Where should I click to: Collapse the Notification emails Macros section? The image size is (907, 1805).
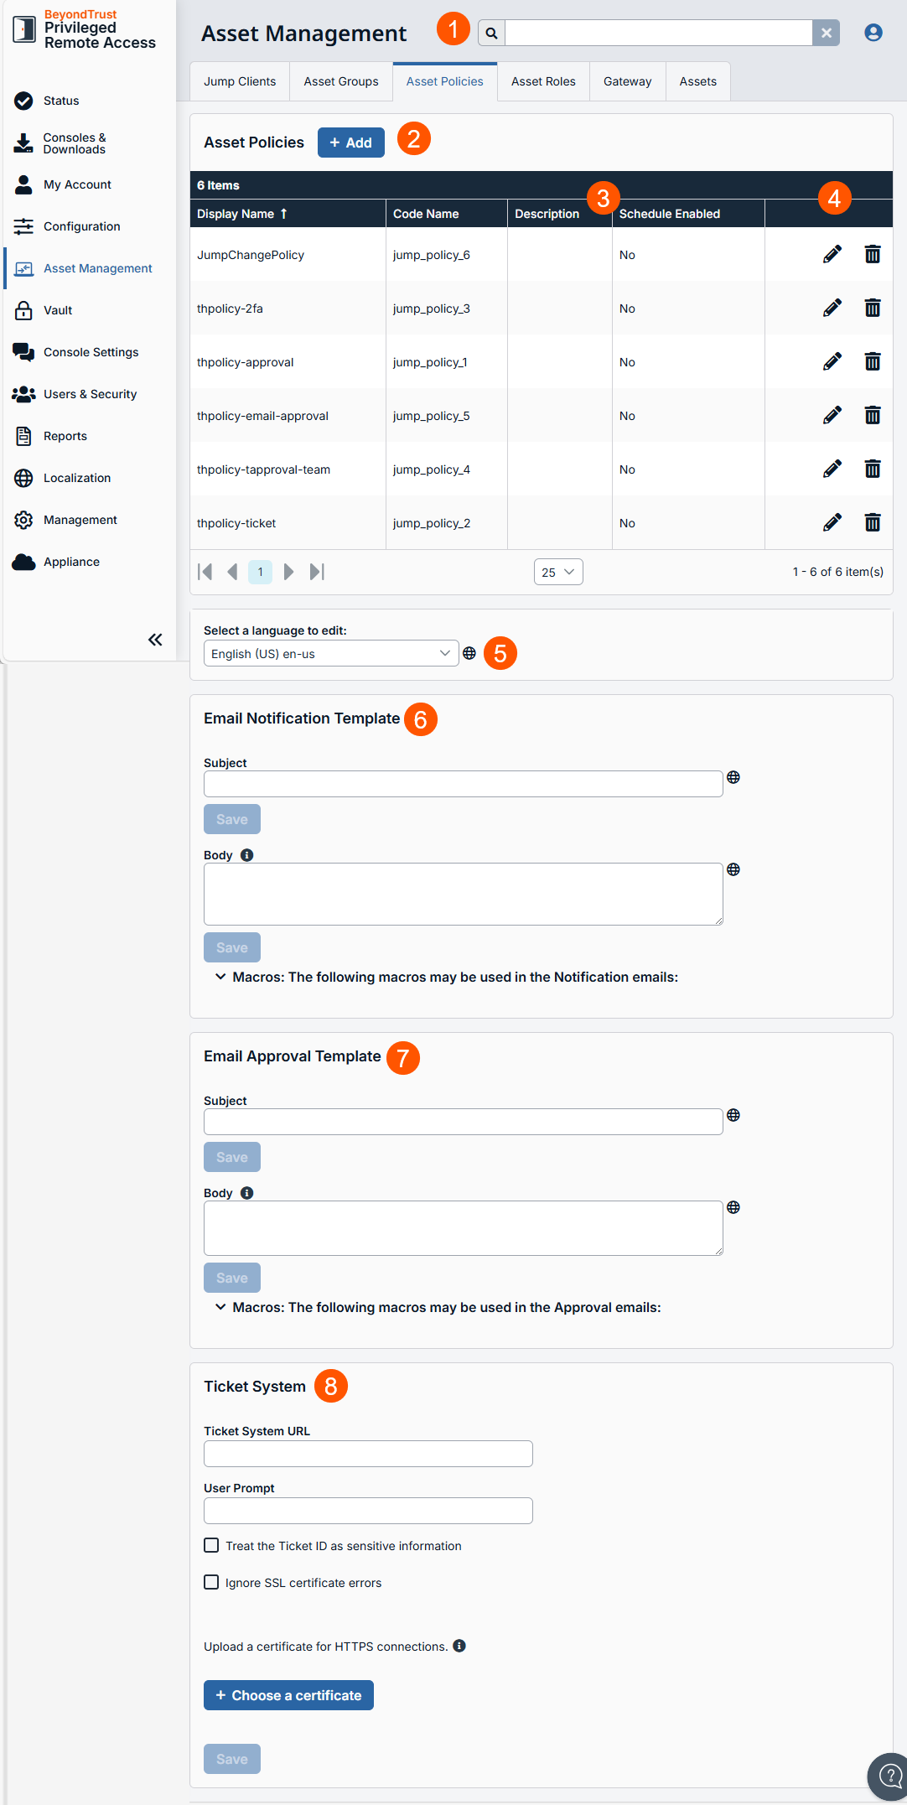220,976
